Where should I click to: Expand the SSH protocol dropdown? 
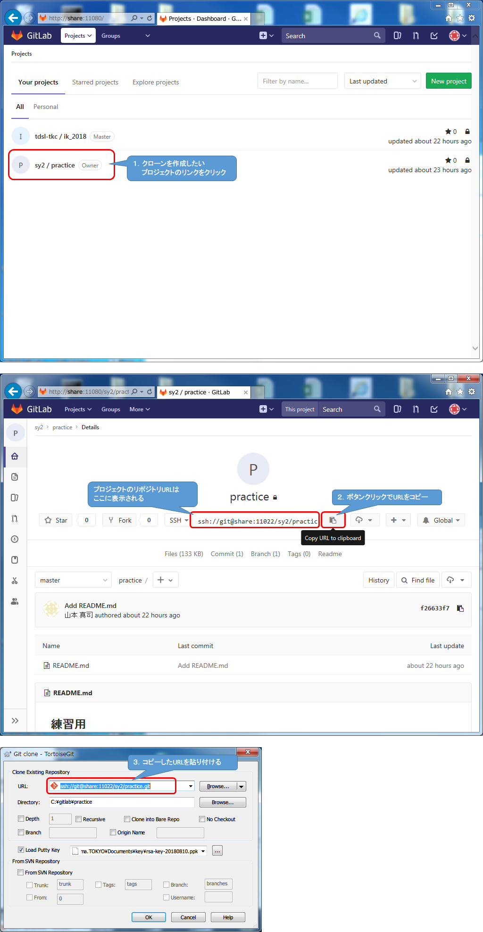tap(178, 520)
